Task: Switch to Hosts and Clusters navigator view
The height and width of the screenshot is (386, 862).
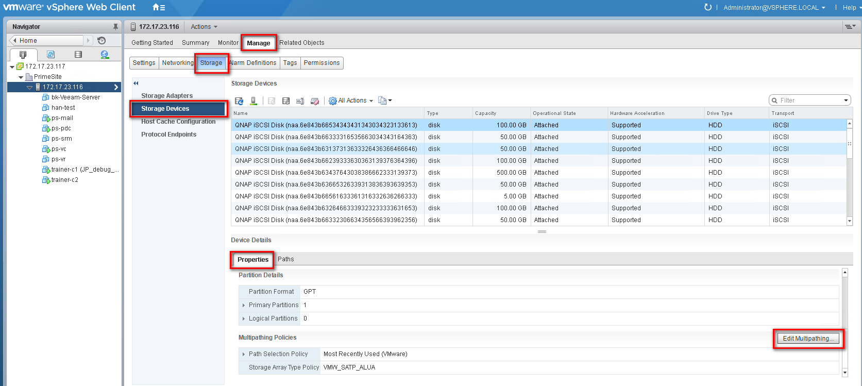Action: point(23,55)
